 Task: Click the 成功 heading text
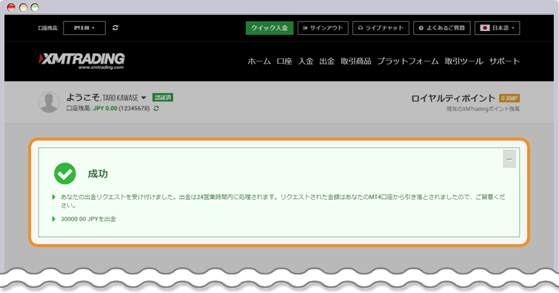(98, 174)
